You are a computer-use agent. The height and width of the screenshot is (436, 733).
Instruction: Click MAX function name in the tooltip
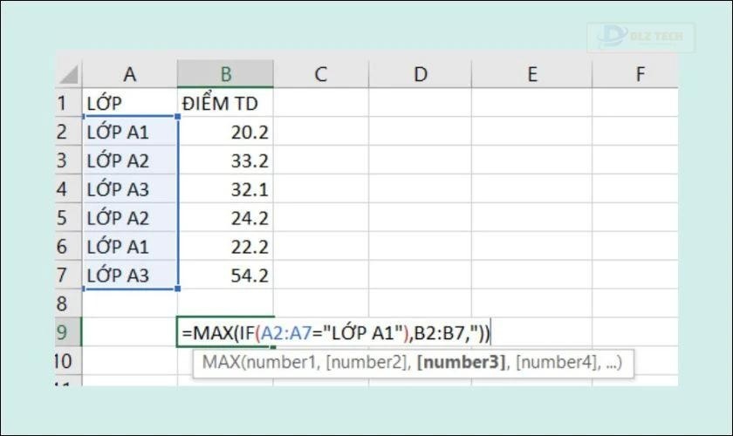pos(221,363)
